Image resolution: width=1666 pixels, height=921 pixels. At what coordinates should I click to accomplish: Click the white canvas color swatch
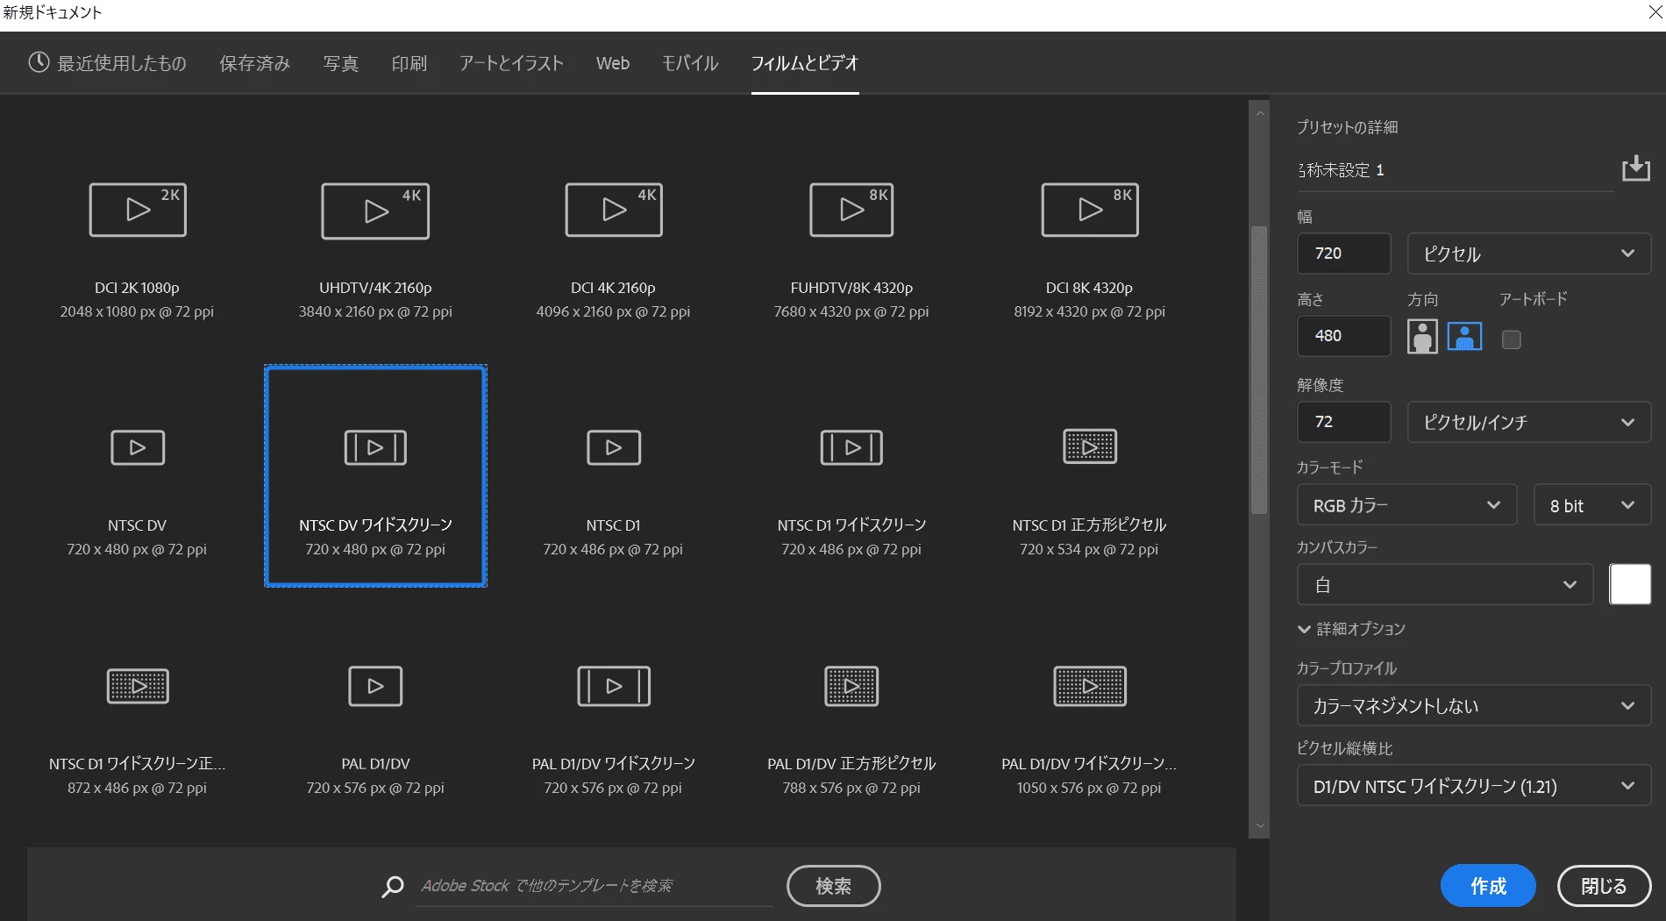[1630, 584]
